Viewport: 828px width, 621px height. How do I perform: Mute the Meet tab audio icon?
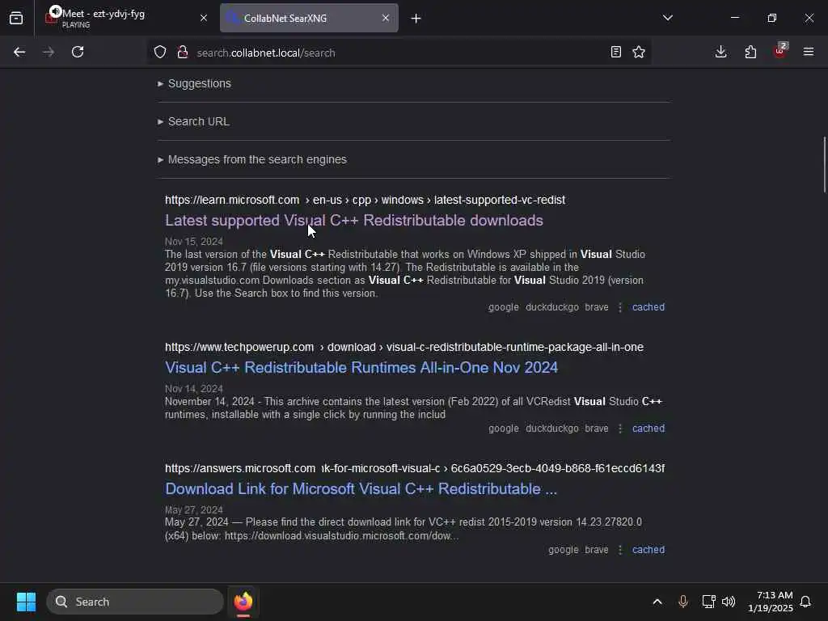tap(55, 11)
